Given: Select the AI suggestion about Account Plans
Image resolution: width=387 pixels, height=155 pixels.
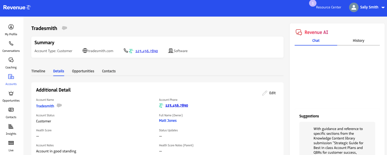Looking at the screenshot, I should tap(338, 139).
